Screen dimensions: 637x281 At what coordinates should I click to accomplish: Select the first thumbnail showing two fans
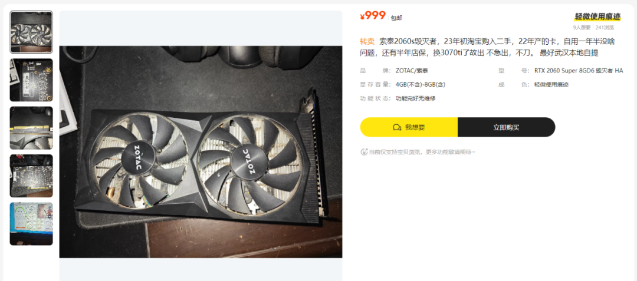(31, 32)
